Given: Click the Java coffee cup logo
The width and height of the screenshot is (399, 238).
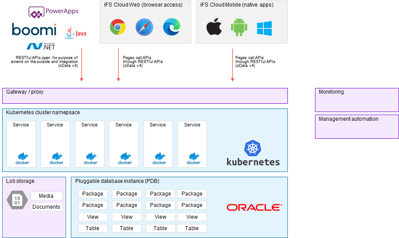Looking at the screenshot, I should pos(75,33).
